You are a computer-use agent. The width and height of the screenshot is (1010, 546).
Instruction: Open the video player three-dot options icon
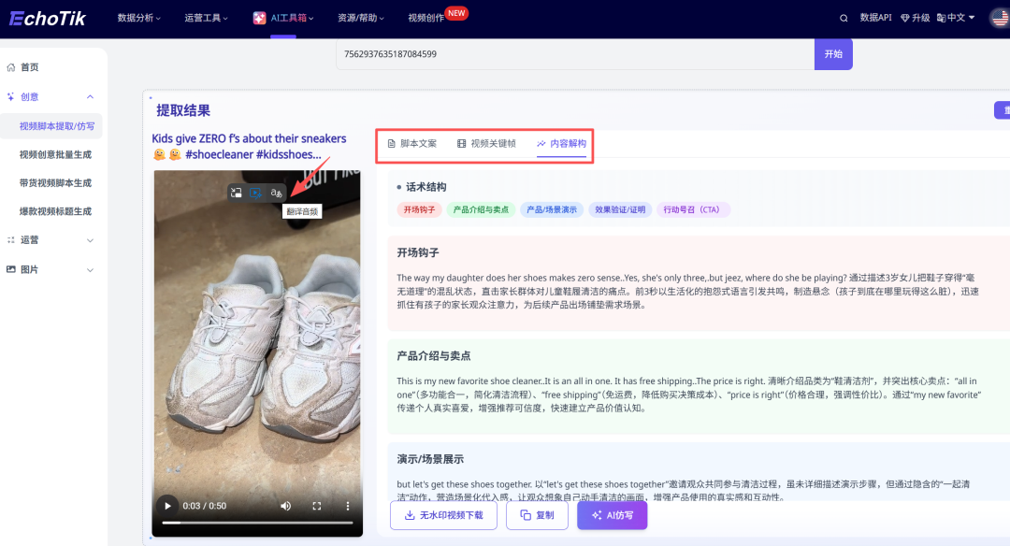pyautogui.click(x=347, y=505)
